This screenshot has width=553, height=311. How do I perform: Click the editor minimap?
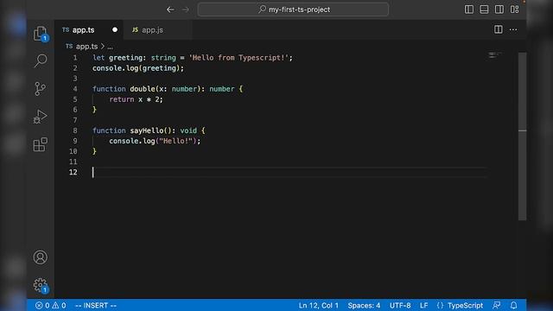(x=494, y=55)
